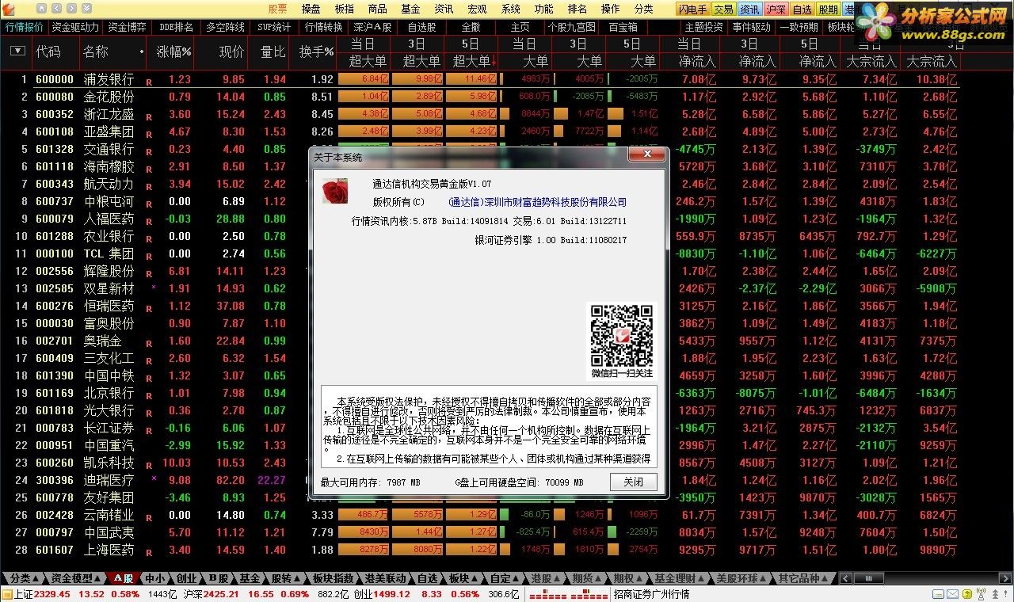Image resolution: width=1014 pixels, height=602 pixels.
Task: Open the 操盘 menu
Action: pos(311,9)
